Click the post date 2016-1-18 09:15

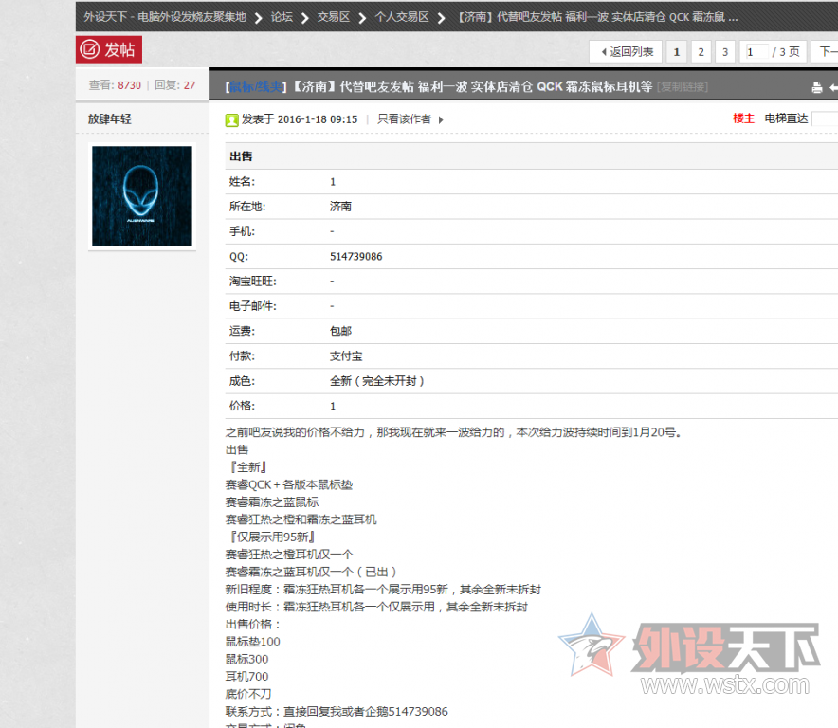pyautogui.click(x=318, y=119)
